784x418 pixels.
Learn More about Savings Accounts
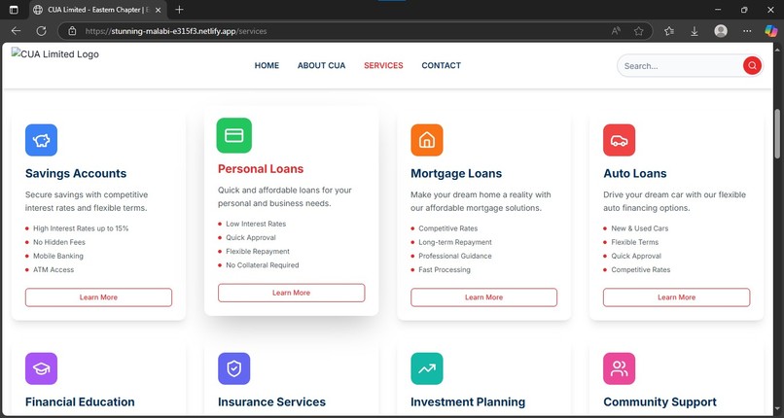point(98,297)
